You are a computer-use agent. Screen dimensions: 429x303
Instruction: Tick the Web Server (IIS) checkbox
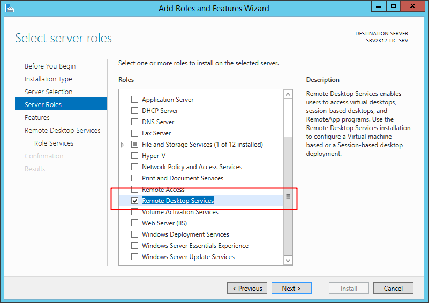point(135,223)
